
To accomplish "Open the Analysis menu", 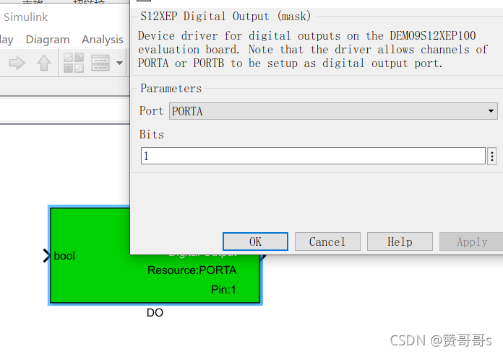I will 103,40.
